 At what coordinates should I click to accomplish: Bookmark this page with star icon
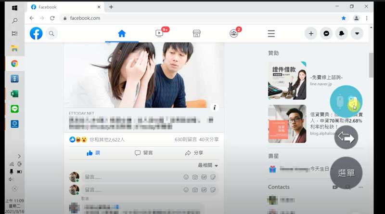344,18
